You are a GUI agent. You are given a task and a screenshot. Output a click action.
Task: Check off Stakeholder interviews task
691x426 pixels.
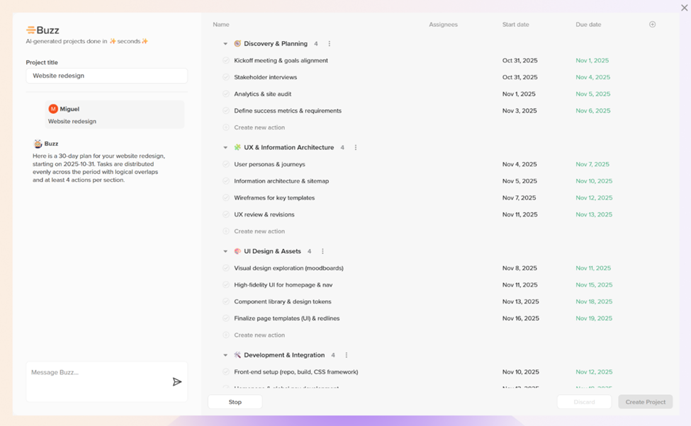coord(226,77)
